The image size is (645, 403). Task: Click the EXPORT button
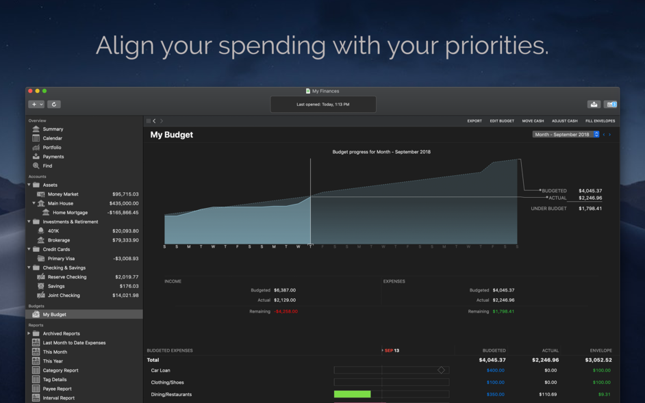point(475,120)
